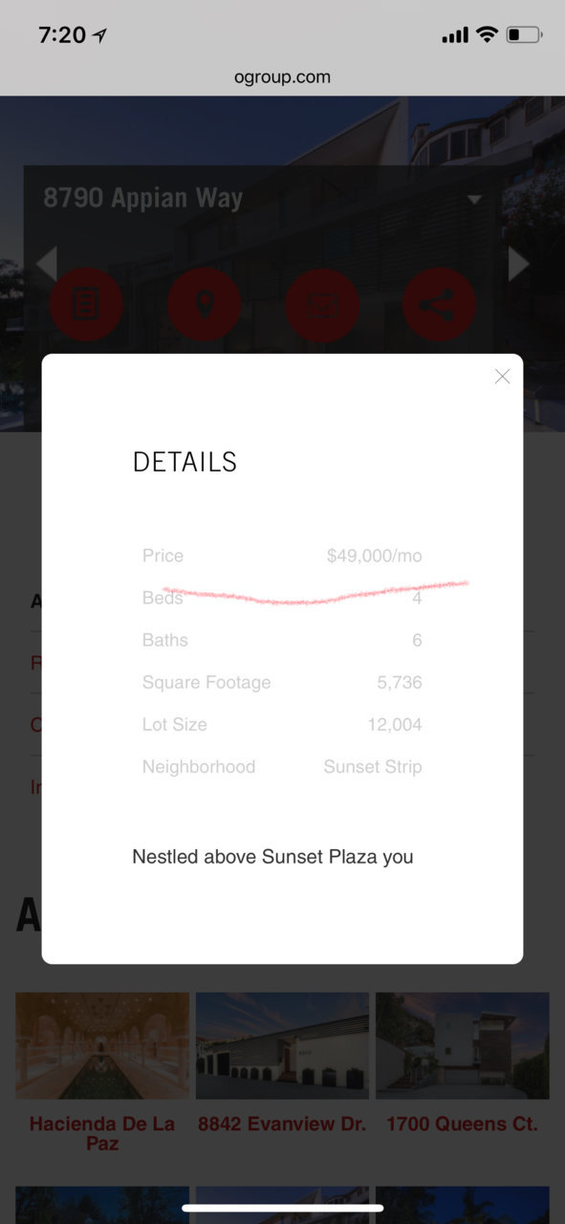565x1224 pixels.
Task: Select the Price row showing $49,000/mo
Action: [x=282, y=556]
